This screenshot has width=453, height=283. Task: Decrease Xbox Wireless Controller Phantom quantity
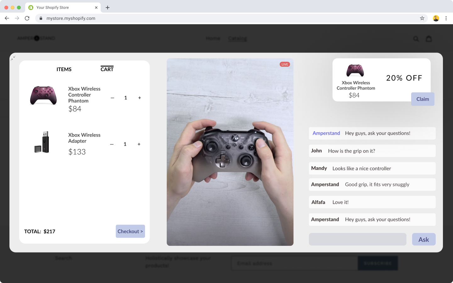[x=112, y=98]
